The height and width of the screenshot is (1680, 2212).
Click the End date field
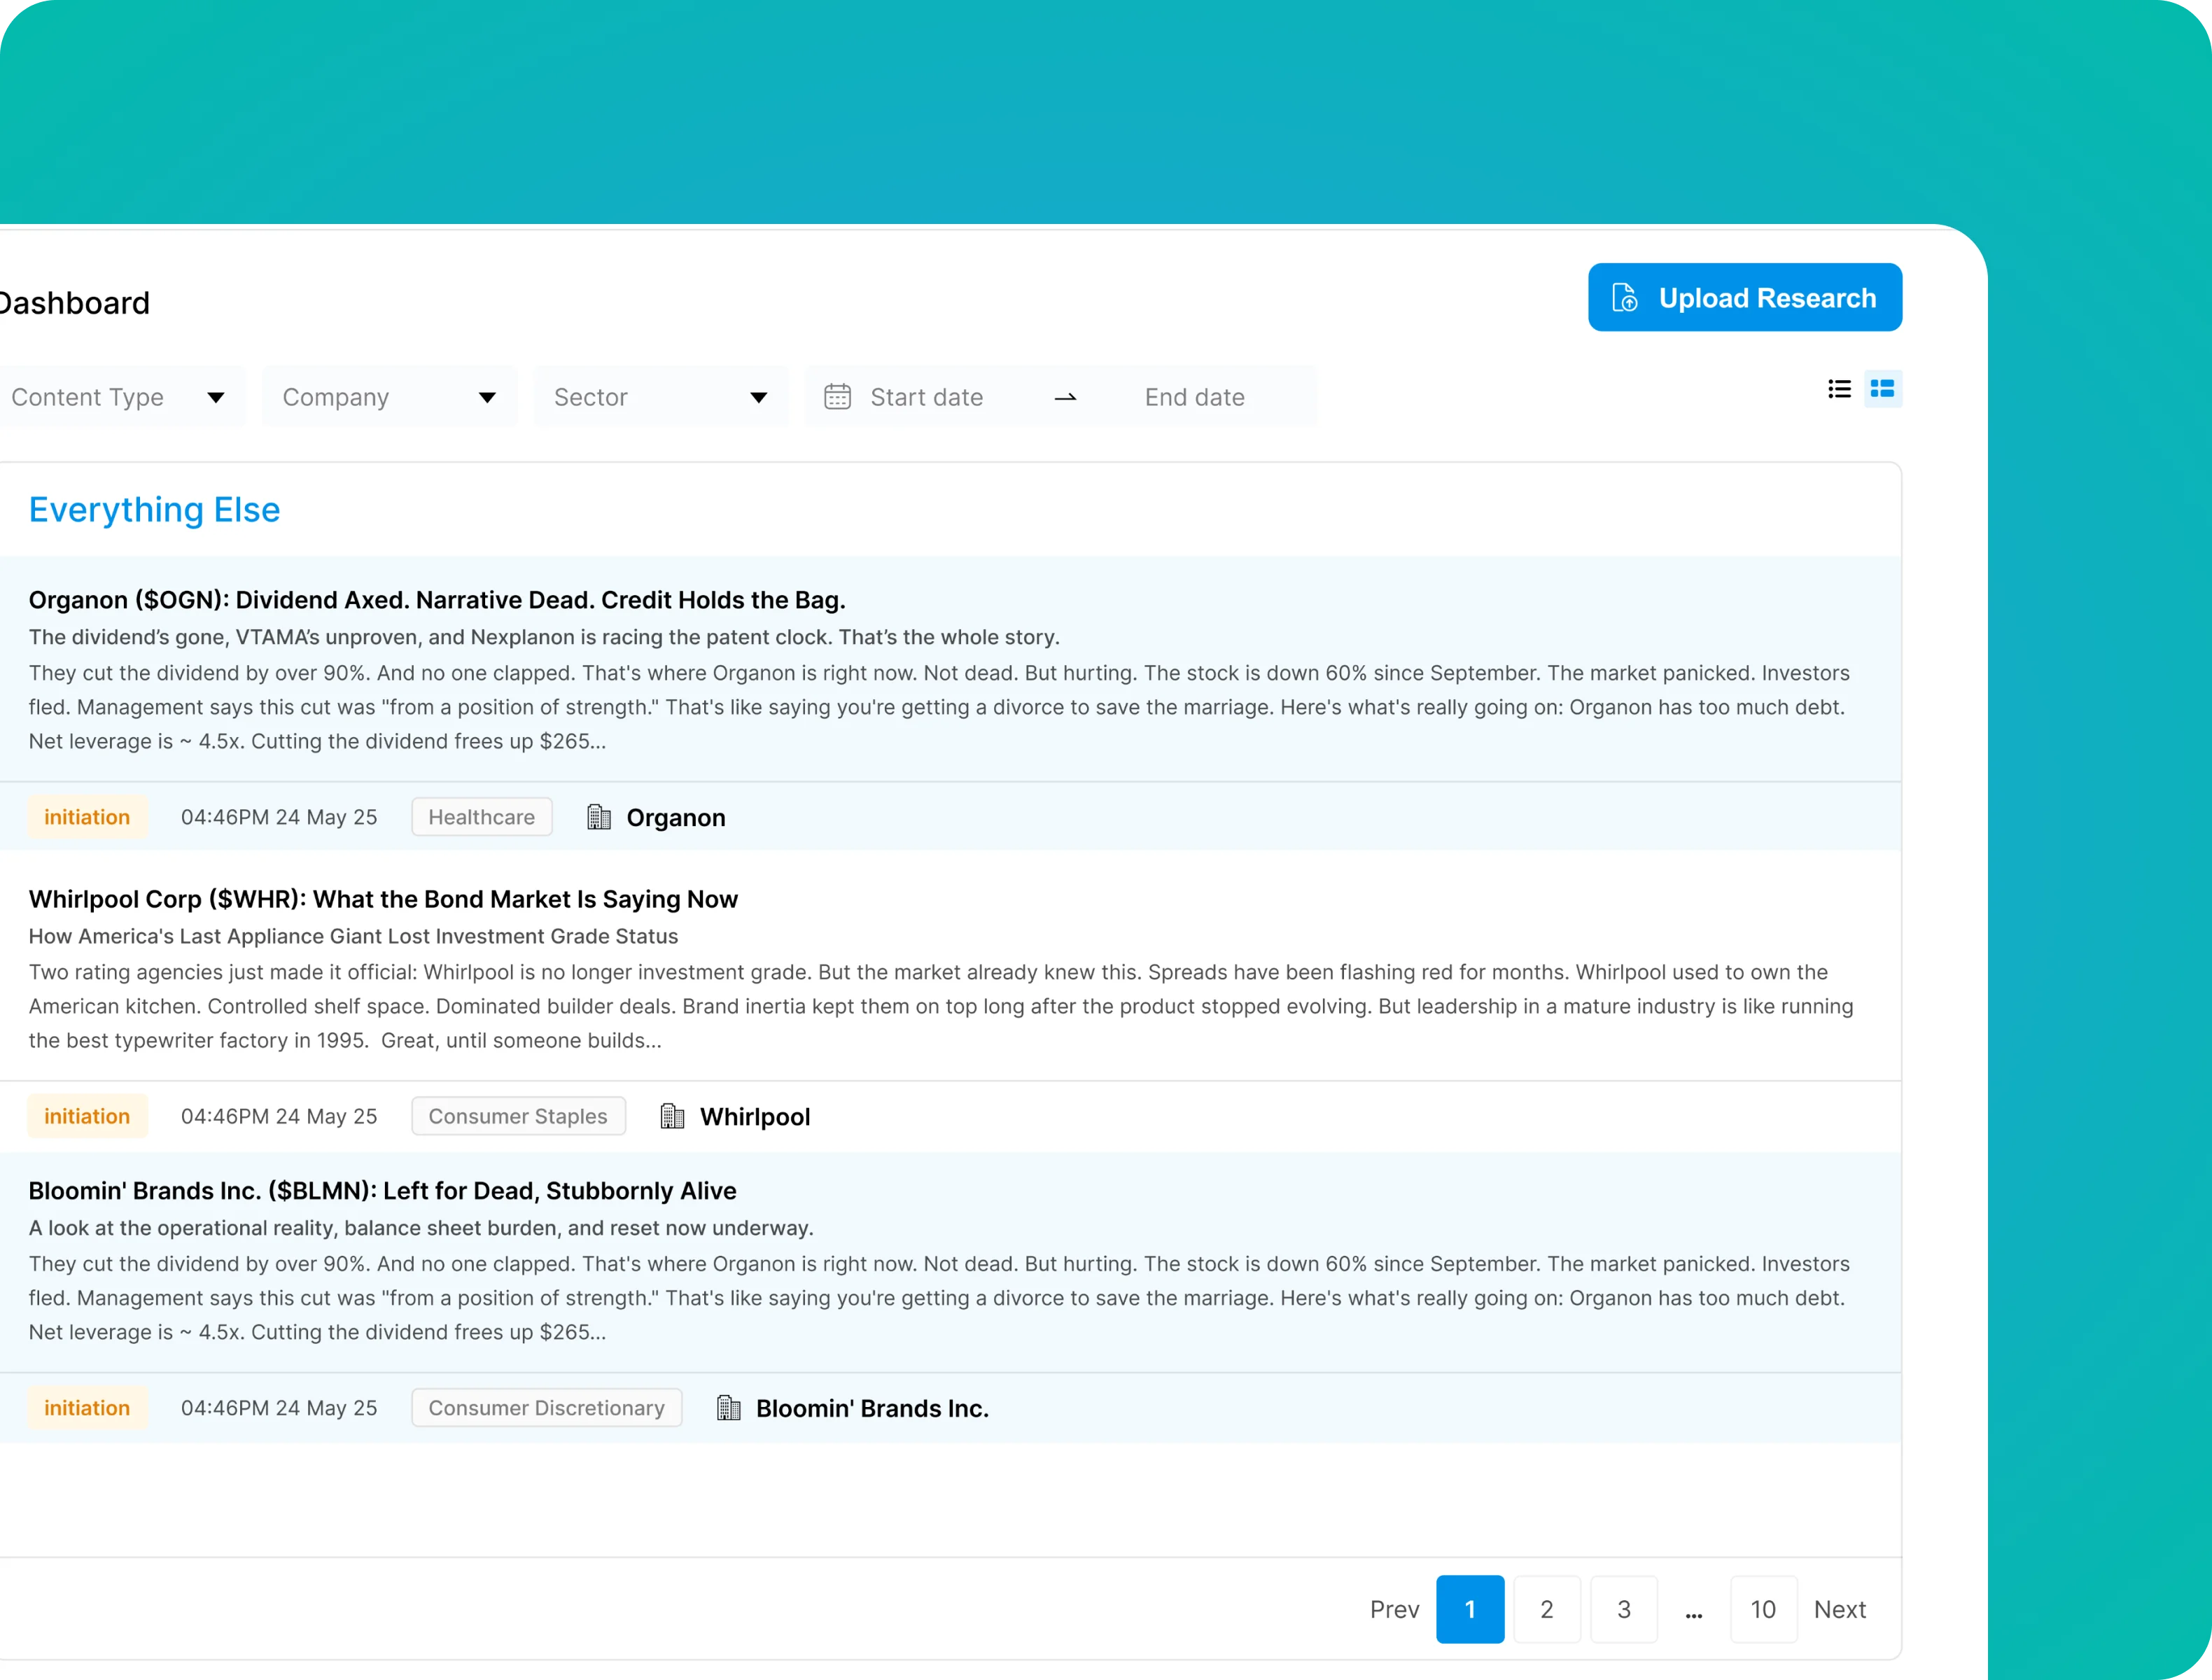[1194, 397]
